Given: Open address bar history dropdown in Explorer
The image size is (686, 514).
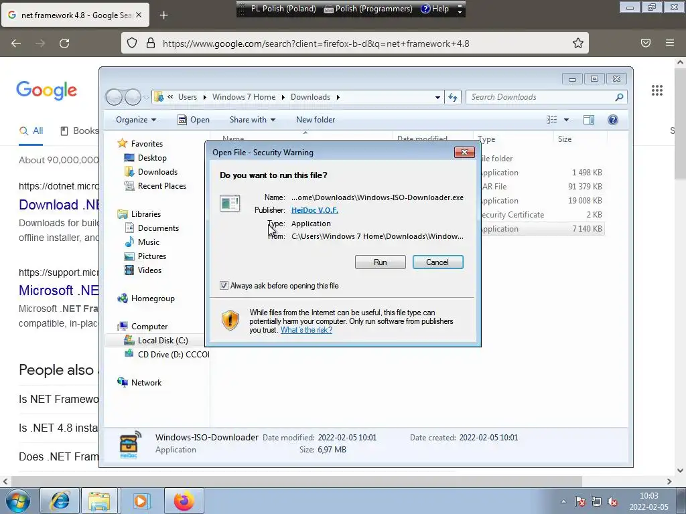Looking at the screenshot, I should coord(437,97).
